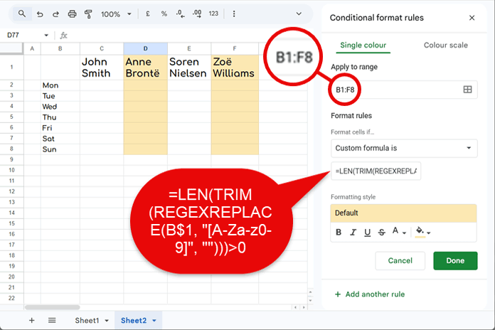Click the Sun cell
The width and height of the screenshot is (495, 330).
[x=60, y=149]
